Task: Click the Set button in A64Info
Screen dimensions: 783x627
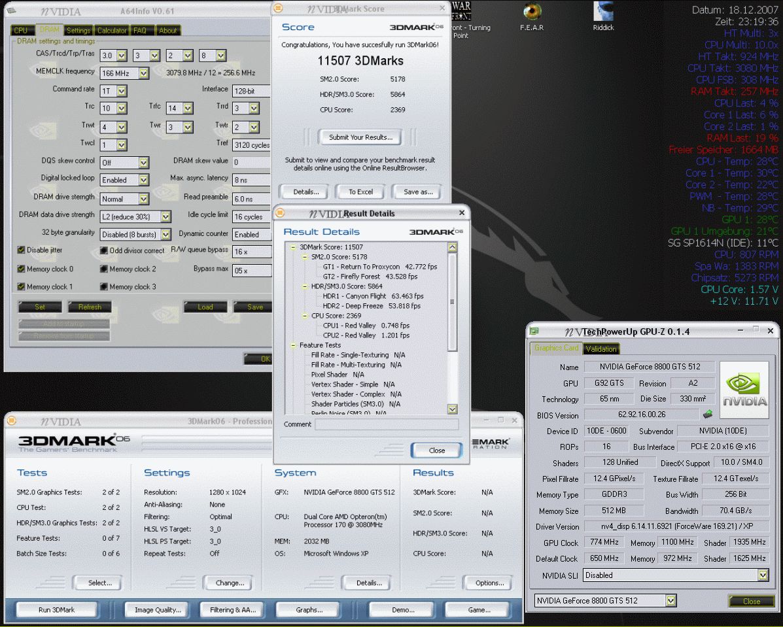Action: pyautogui.click(x=40, y=307)
